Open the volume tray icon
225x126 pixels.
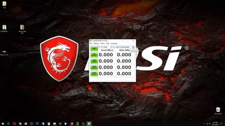click(x=210, y=124)
